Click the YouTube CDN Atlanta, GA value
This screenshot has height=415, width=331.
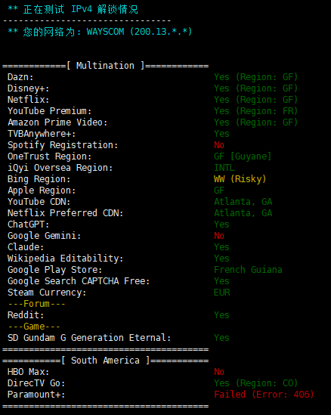click(243, 202)
